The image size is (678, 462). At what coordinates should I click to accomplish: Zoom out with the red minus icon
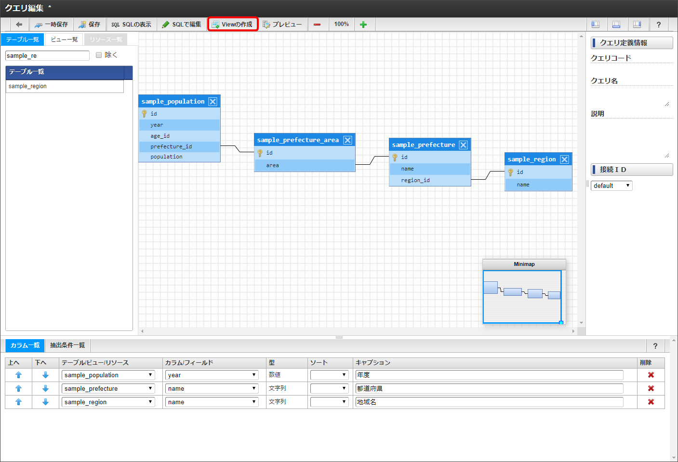(317, 25)
